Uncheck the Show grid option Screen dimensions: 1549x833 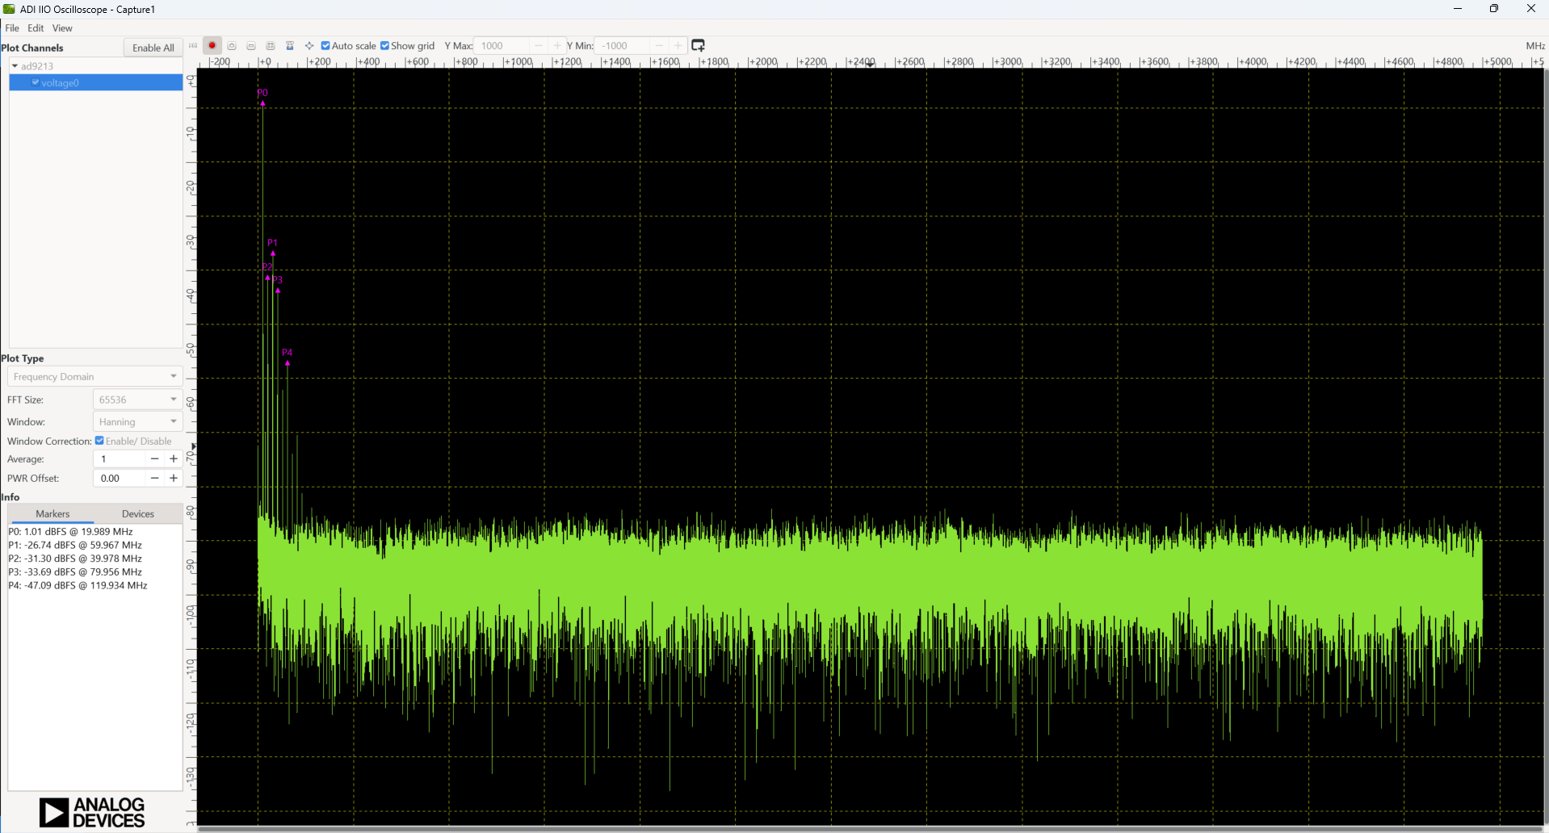[384, 45]
